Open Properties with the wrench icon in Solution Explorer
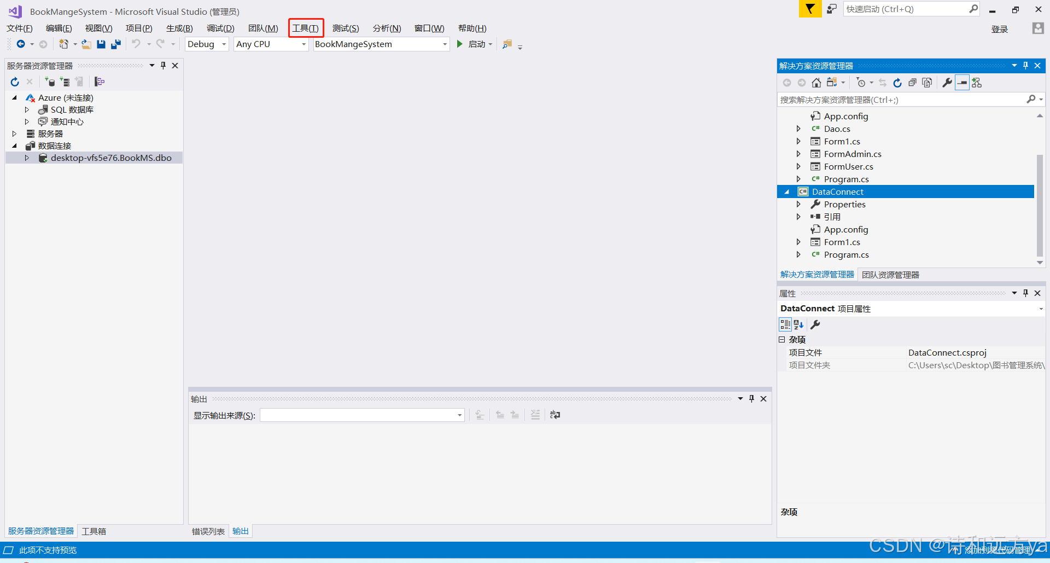 pyautogui.click(x=947, y=83)
